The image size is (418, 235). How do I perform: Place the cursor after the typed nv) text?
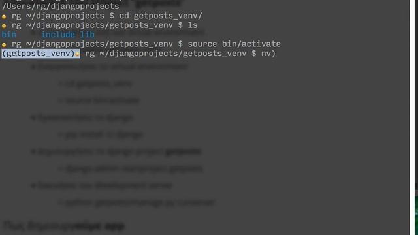pos(276,54)
